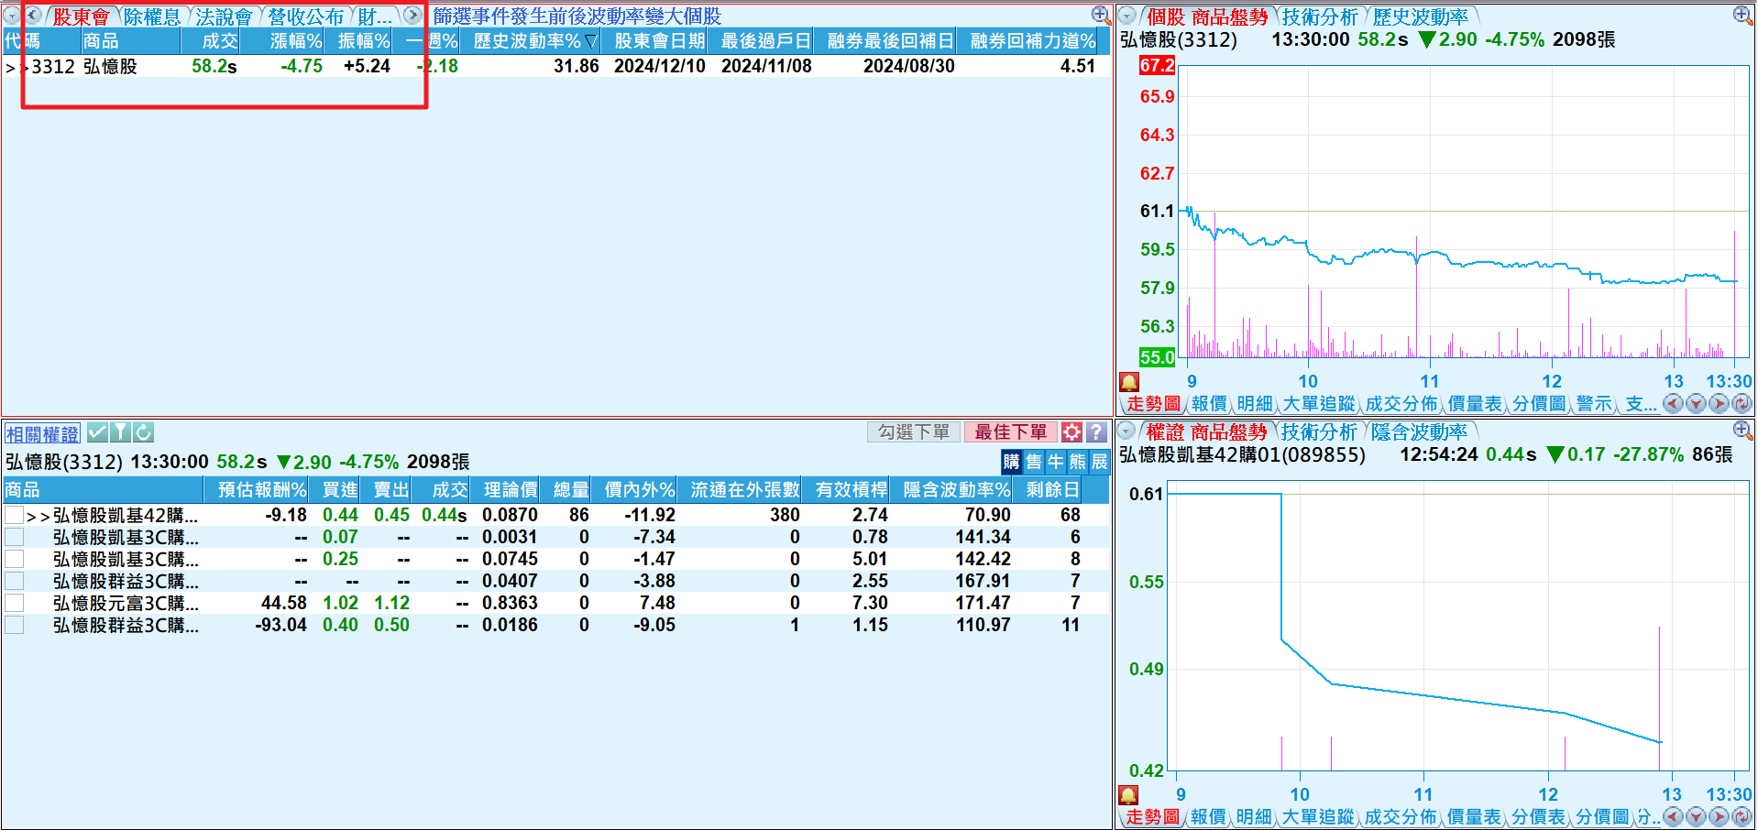This screenshot has height=830, width=1758.
Task: Check the box for 弘憶股凱基42購 warrant
Action: (14, 516)
